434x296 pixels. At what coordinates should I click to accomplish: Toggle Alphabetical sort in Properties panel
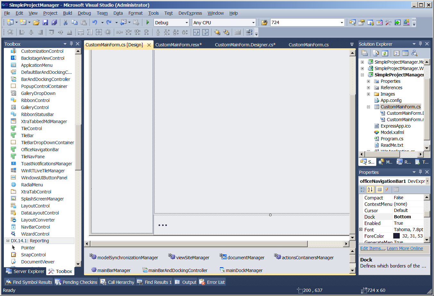point(370,190)
